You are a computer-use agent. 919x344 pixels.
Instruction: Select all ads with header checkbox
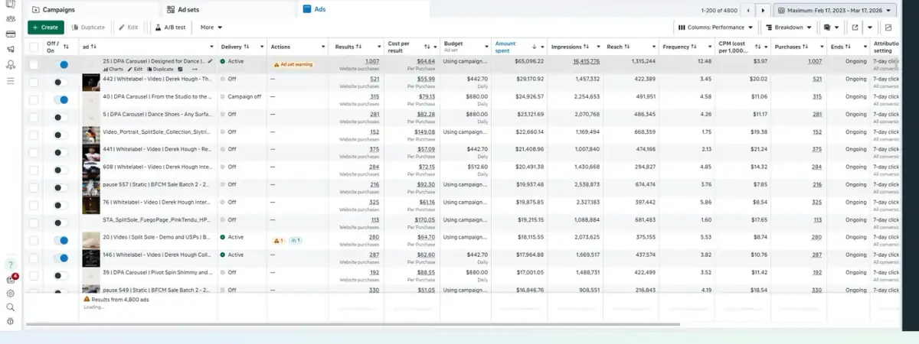(x=34, y=47)
